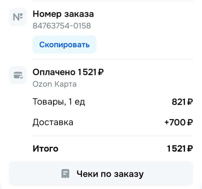Click the payment card icon
The height and width of the screenshot is (189, 202).
click(18, 75)
